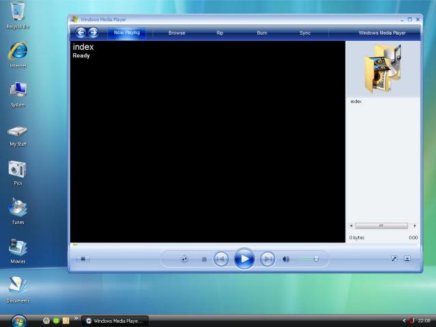Open the Browse tab
The width and height of the screenshot is (436, 327).
pos(177,33)
